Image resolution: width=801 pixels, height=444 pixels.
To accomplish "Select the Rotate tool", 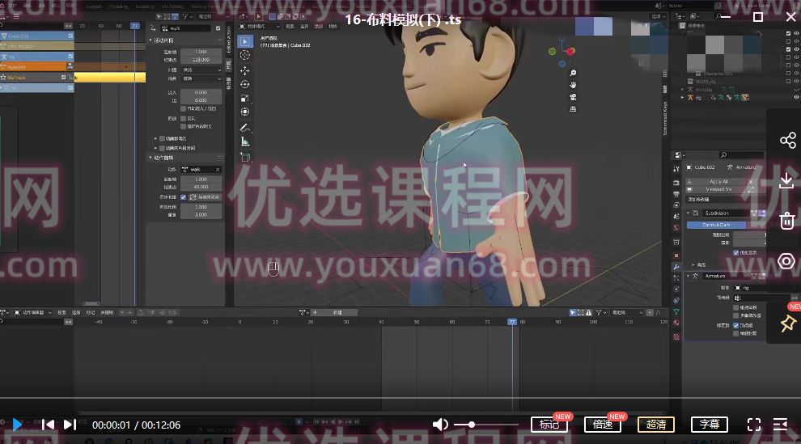I will coord(245,84).
